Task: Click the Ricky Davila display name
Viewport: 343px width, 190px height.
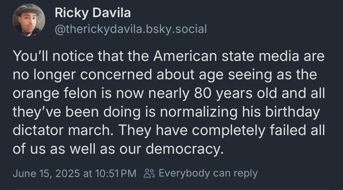Action: [92, 13]
